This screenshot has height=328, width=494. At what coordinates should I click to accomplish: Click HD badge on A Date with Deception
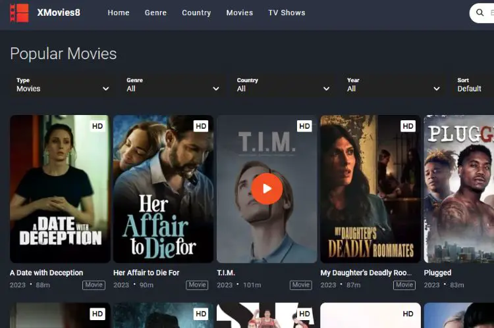(x=97, y=126)
